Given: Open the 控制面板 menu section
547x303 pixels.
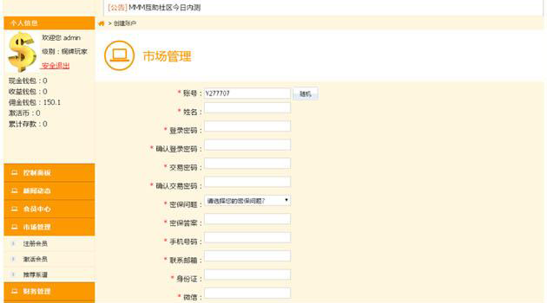Looking at the screenshot, I should pos(49,173).
